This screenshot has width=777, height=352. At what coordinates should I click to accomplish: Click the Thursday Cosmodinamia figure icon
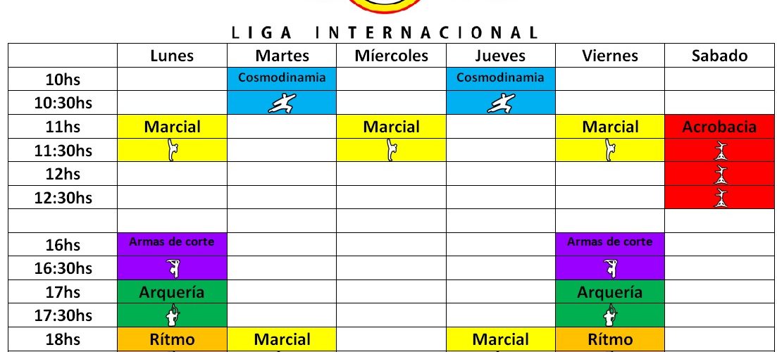[x=500, y=103]
